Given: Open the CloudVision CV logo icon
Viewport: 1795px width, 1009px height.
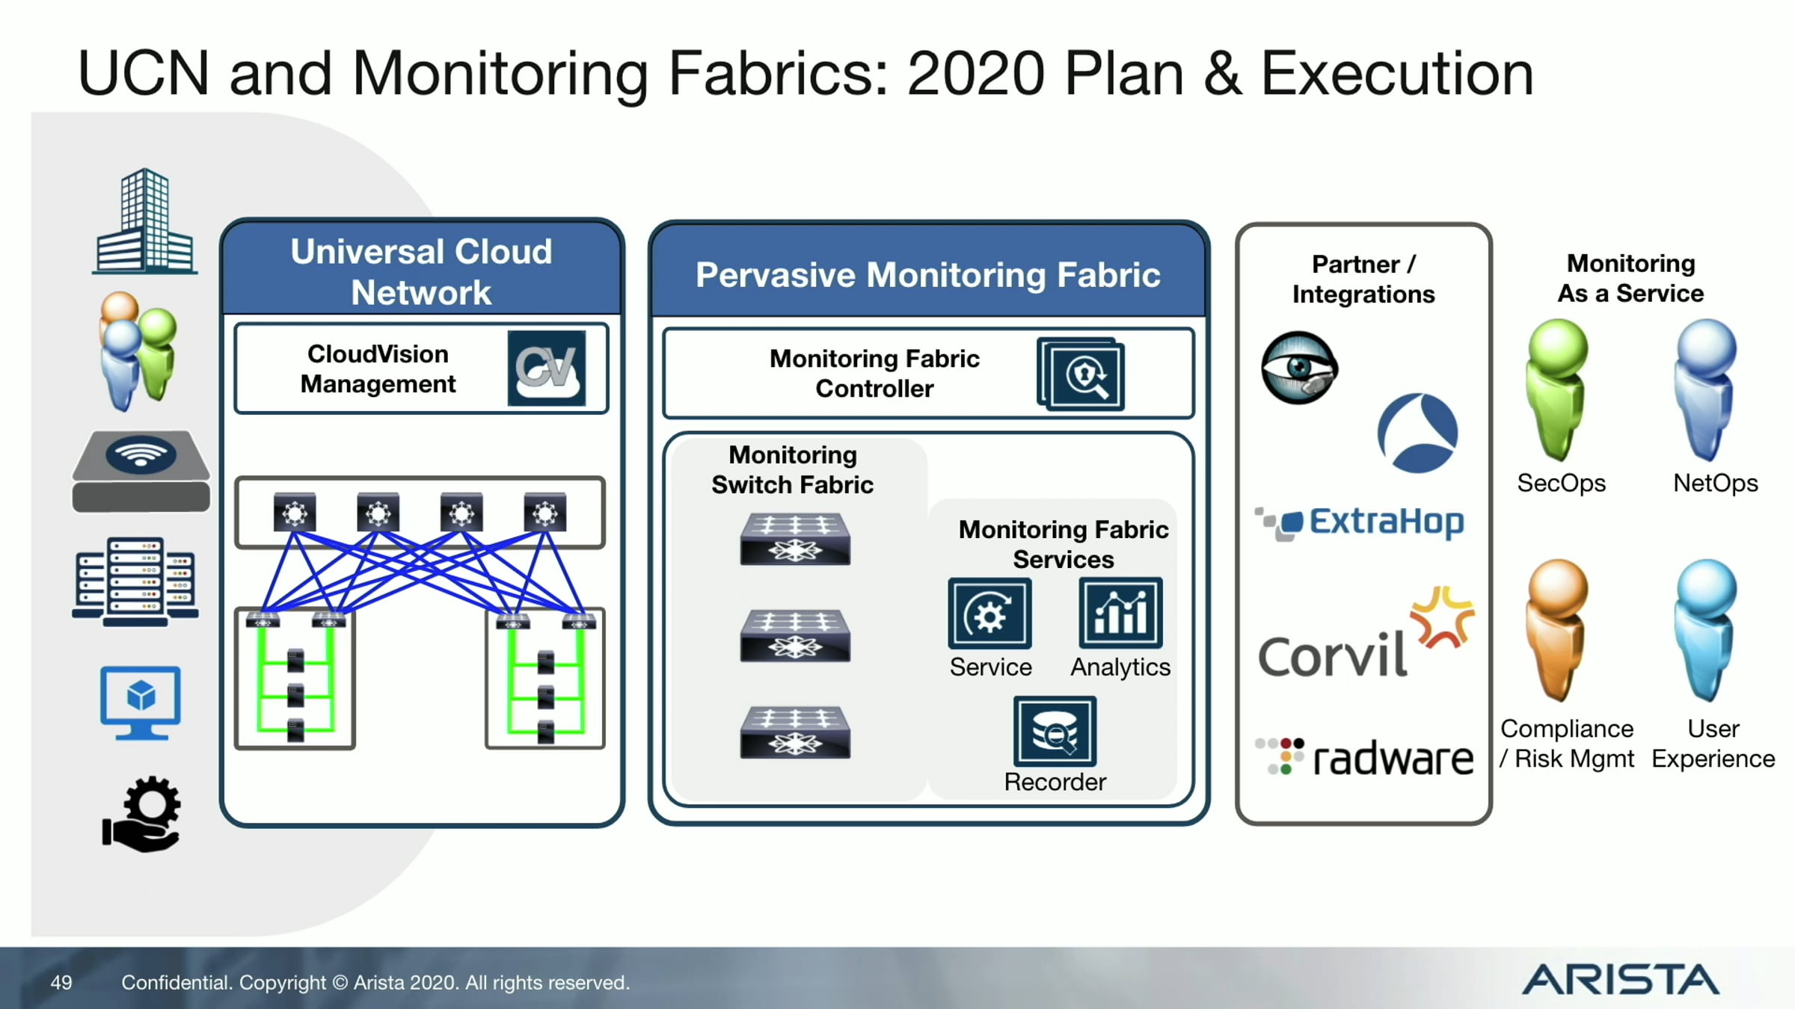Looking at the screenshot, I should [x=547, y=368].
